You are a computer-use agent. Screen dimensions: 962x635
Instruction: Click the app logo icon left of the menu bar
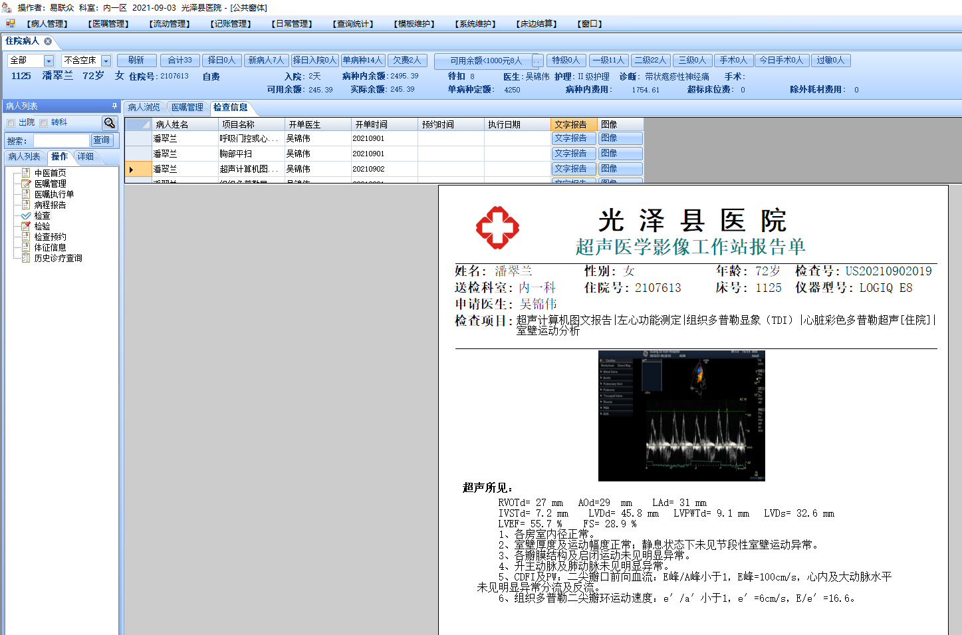click(10, 23)
